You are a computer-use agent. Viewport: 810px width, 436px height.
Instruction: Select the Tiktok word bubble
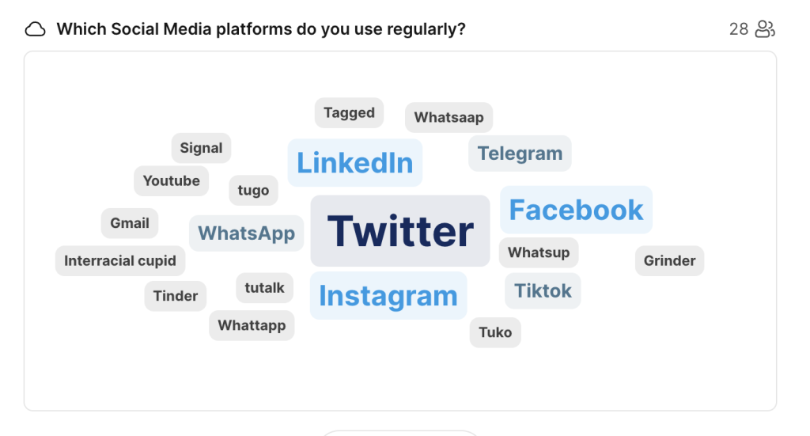coord(543,291)
